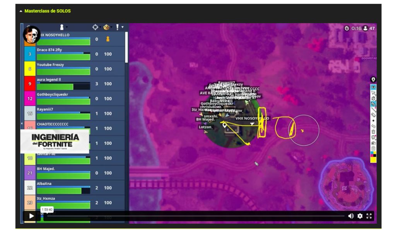Mute the video with the speaker icon
The height and width of the screenshot is (233, 396).
[x=351, y=216]
